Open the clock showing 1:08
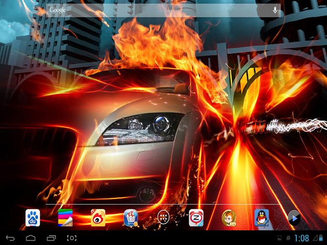 (302, 238)
